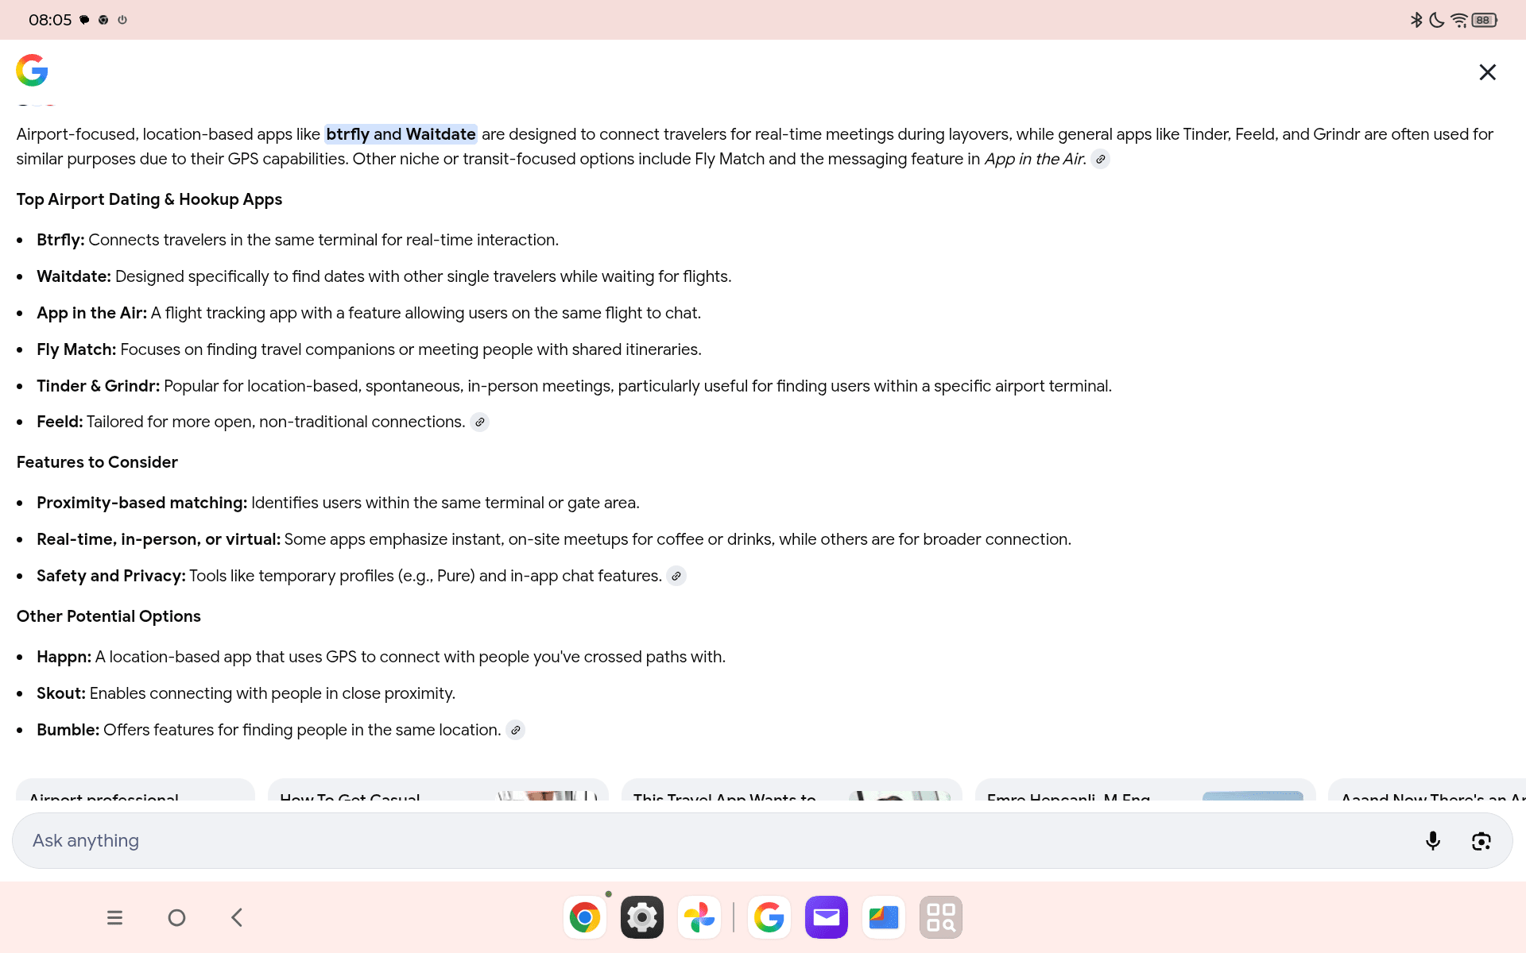Open the How To Get Casual source card
Screen dimensions: 1526x953
(x=437, y=790)
